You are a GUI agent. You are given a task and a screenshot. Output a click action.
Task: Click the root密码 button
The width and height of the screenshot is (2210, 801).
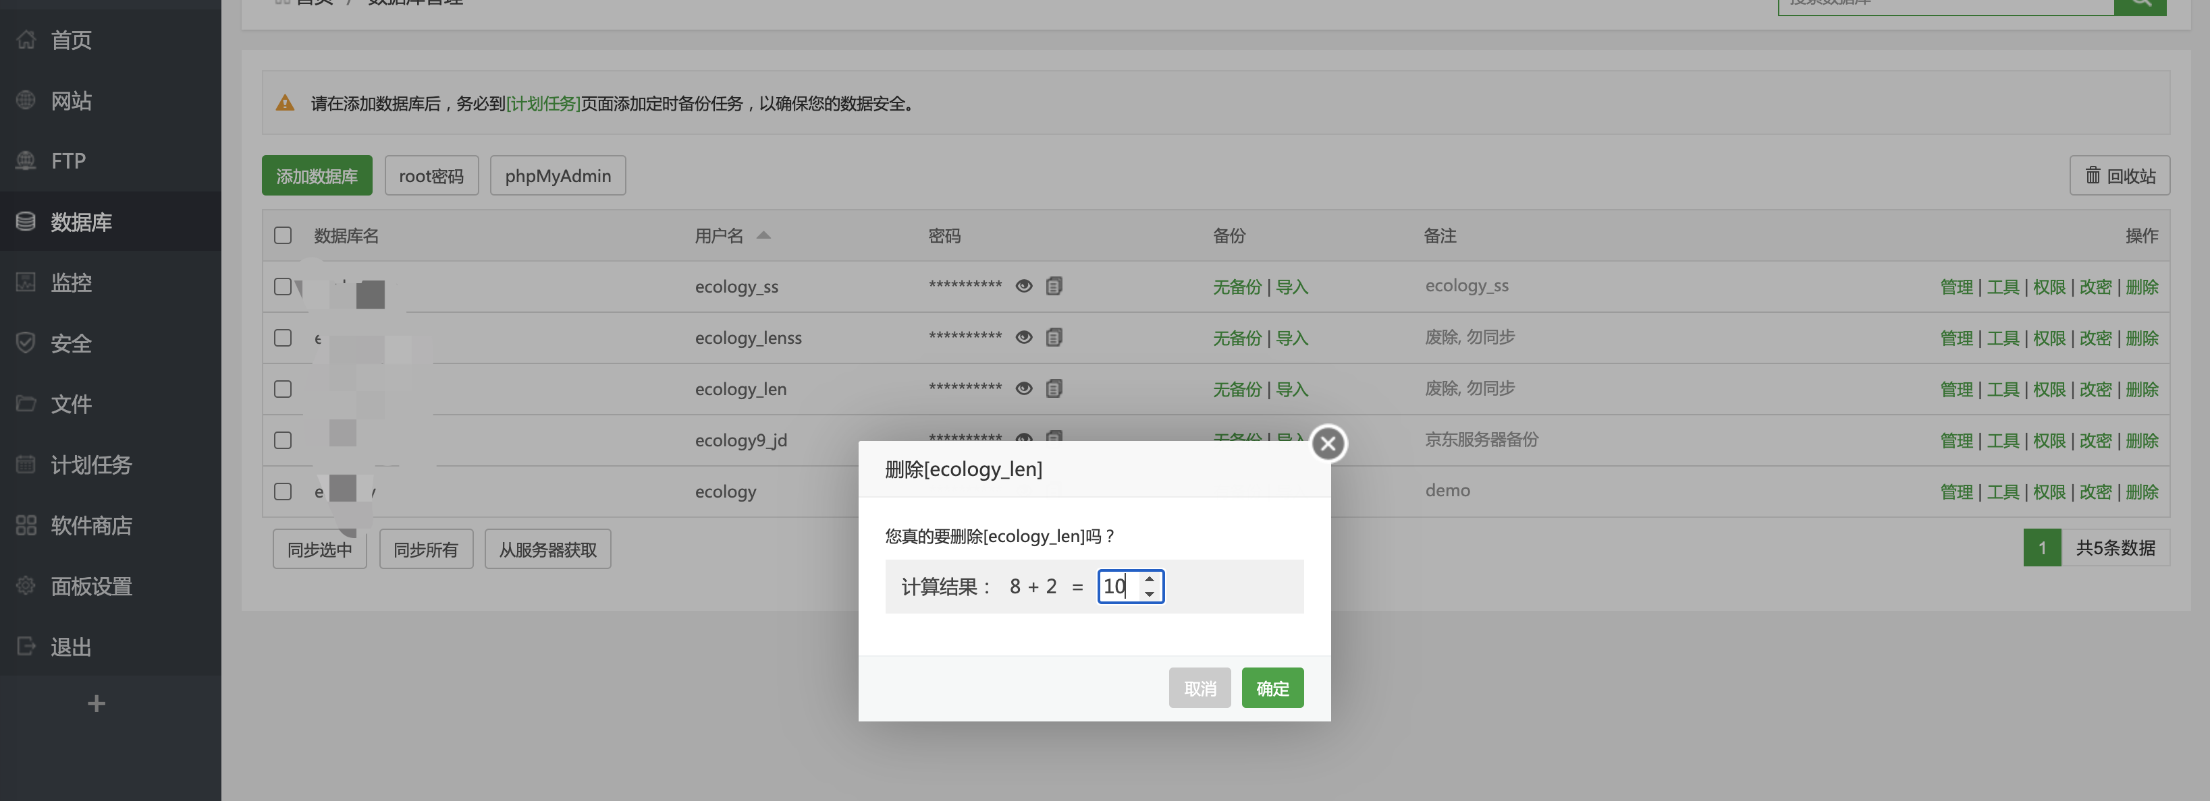[431, 175]
